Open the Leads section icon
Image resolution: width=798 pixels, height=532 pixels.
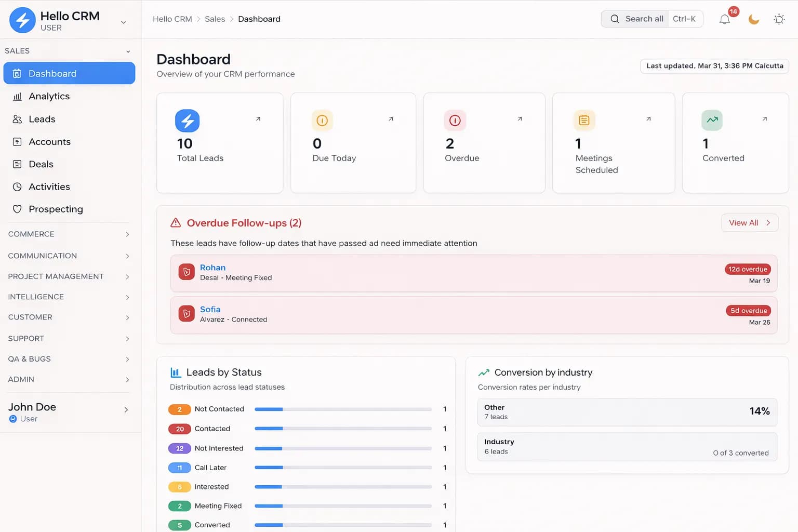[18, 119]
